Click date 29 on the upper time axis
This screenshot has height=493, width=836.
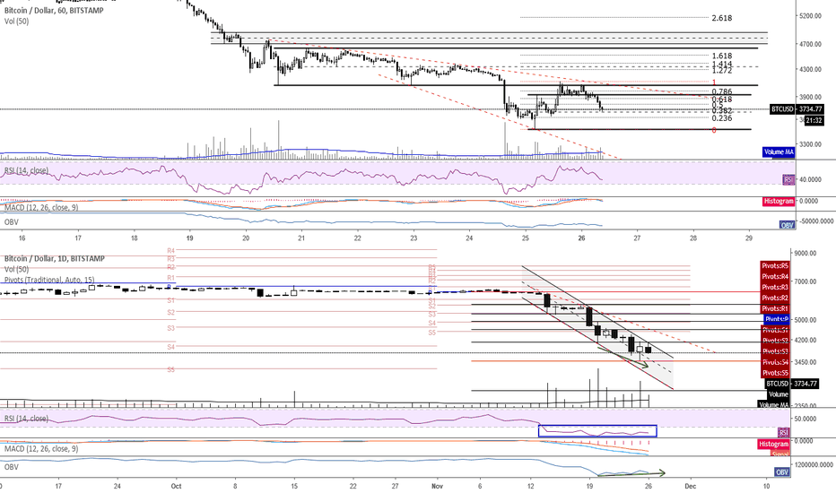click(749, 238)
